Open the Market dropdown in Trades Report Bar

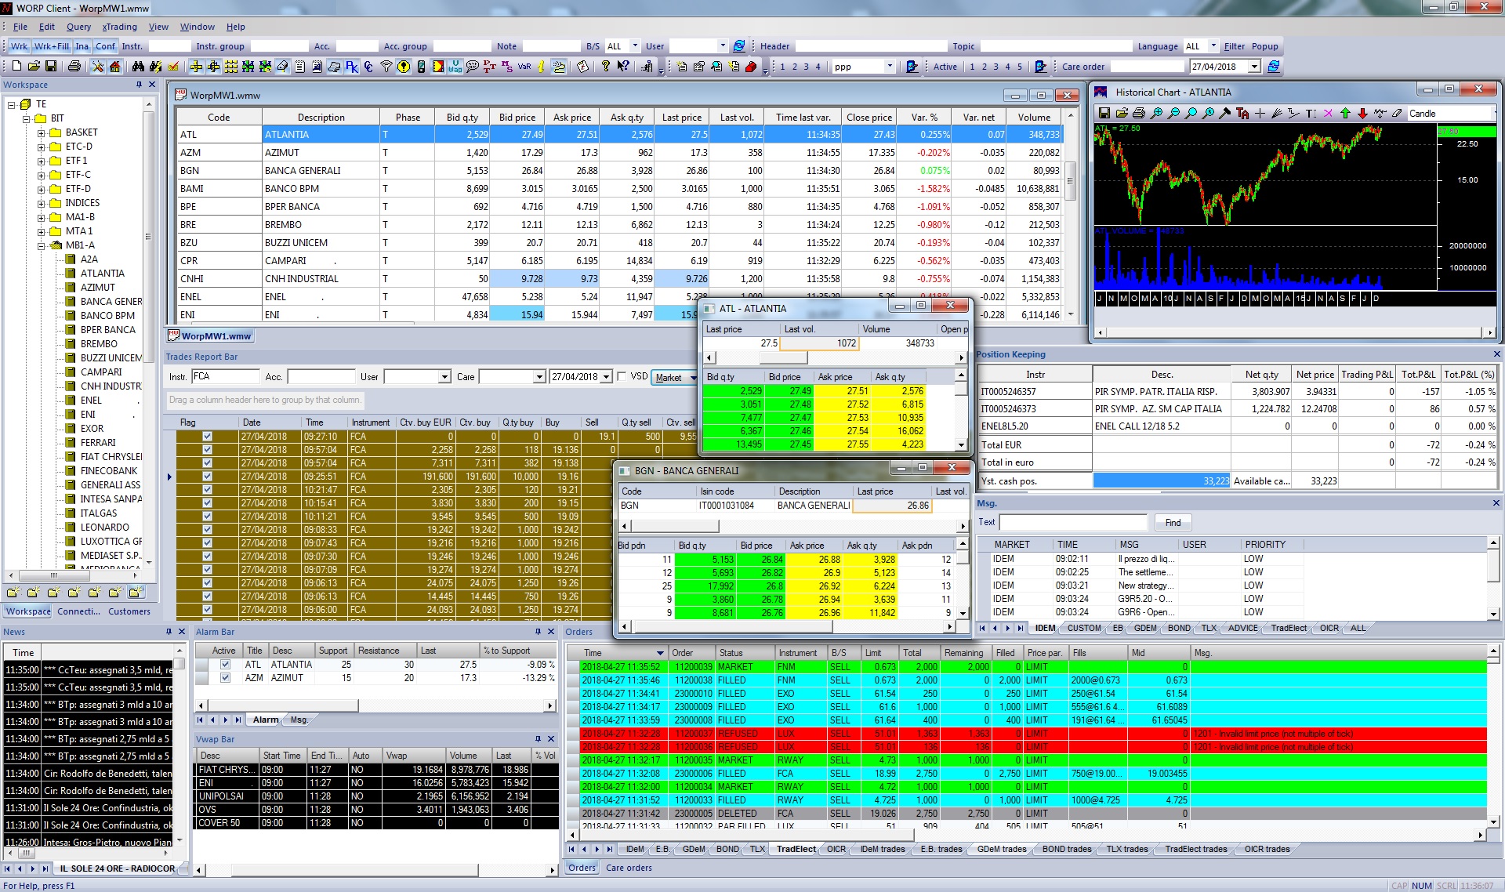[694, 377]
